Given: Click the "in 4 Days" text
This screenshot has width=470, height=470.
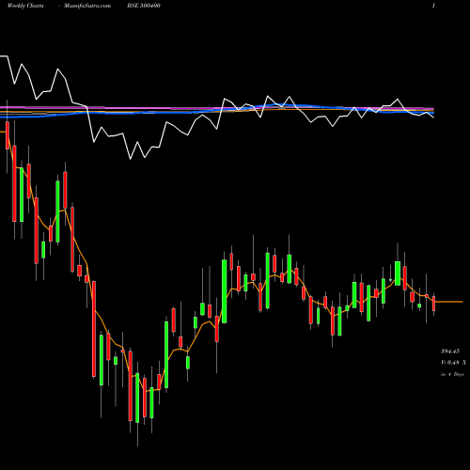Looking at the screenshot, I should (x=452, y=374).
